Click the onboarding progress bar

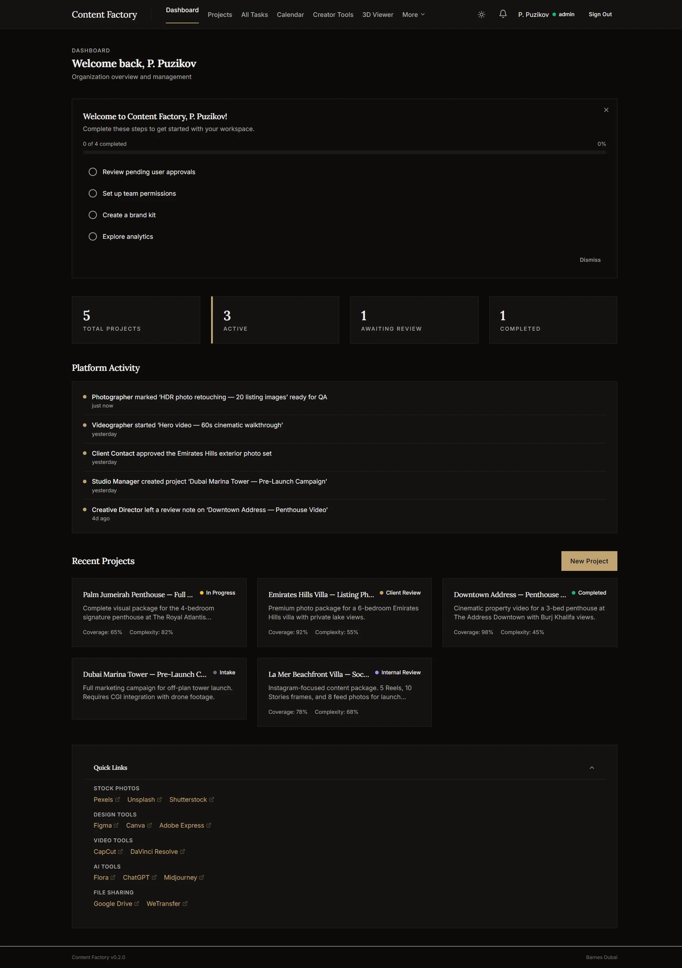344,152
